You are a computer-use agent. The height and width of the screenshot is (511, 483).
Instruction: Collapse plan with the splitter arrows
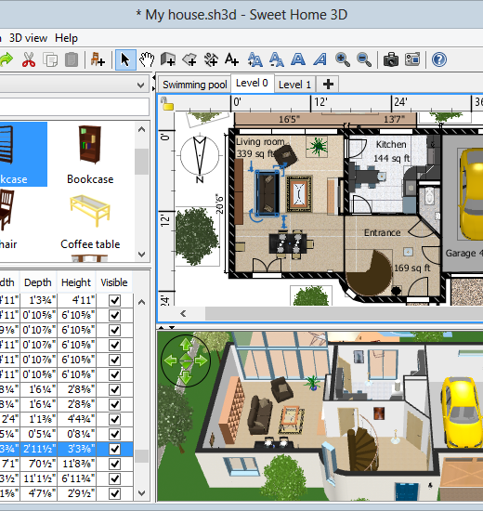[x=166, y=327]
